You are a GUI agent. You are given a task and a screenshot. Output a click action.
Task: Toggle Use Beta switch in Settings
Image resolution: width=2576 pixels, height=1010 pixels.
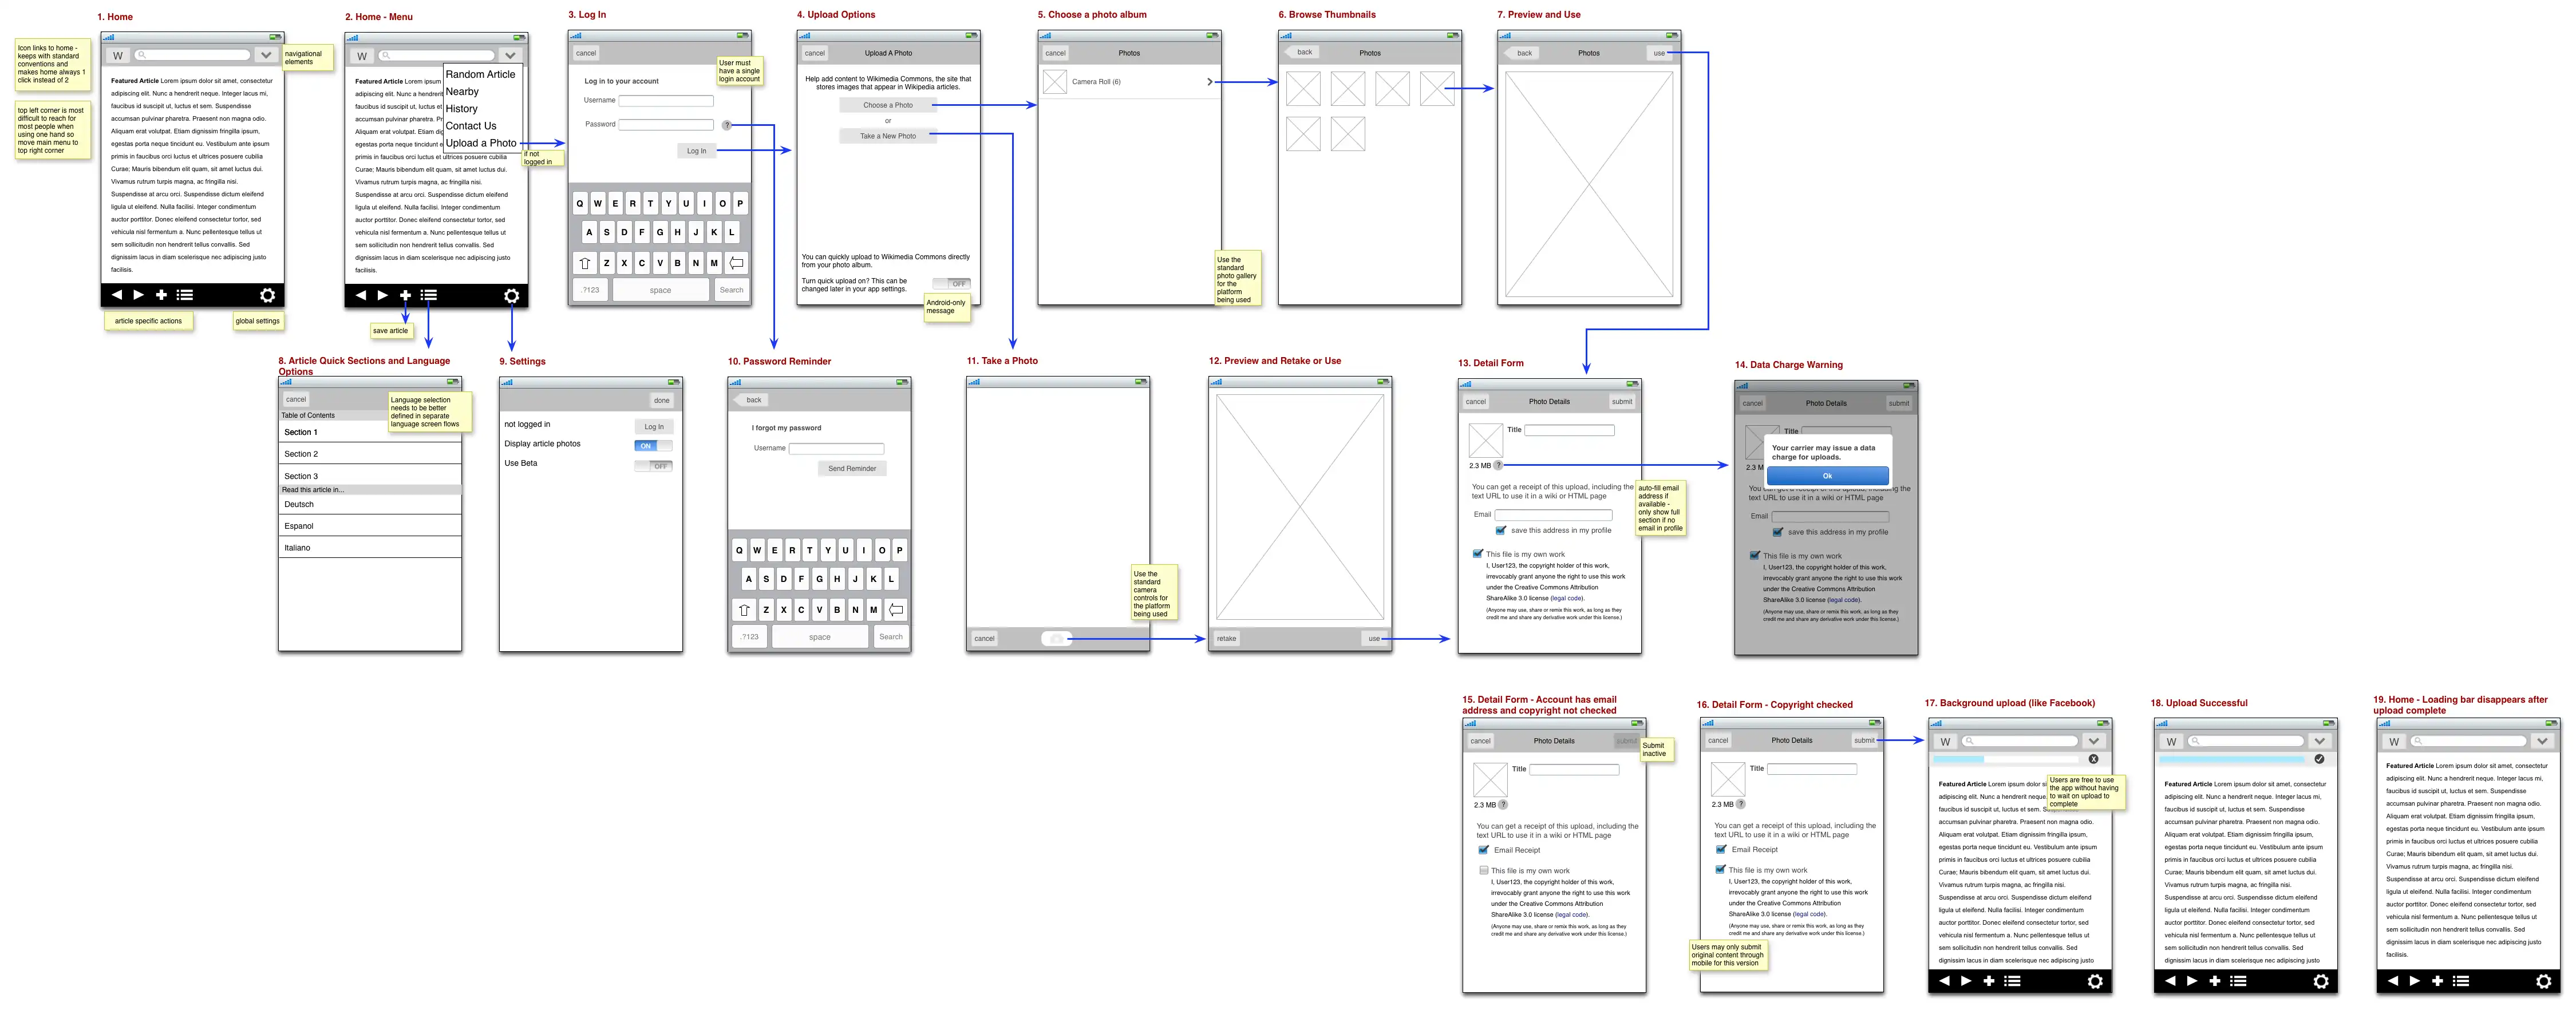point(653,466)
